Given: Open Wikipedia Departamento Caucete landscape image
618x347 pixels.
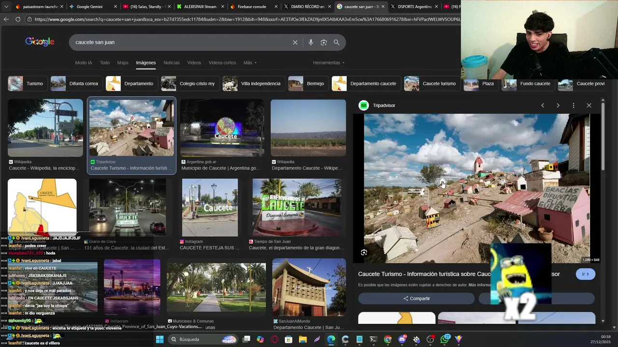Looking at the screenshot, I should (308, 128).
